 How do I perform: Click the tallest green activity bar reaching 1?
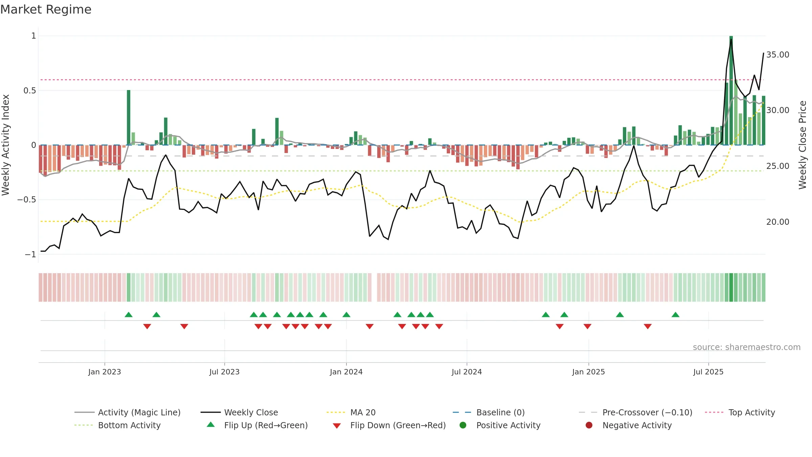(x=731, y=90)
